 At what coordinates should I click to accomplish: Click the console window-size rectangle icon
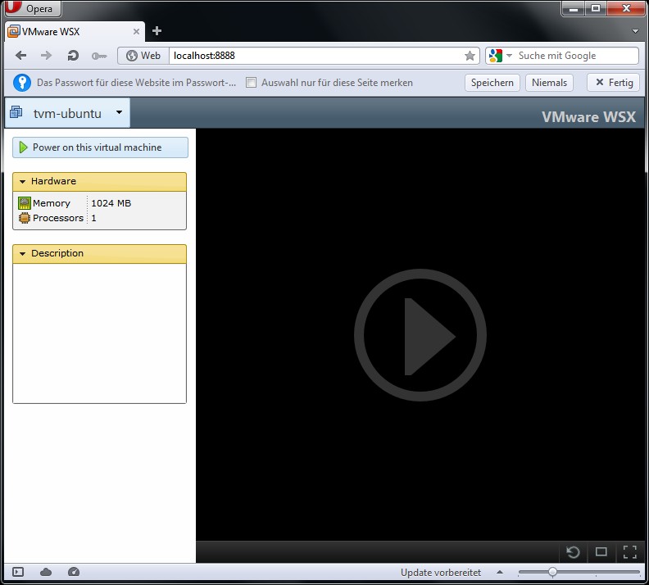point(601,552)
